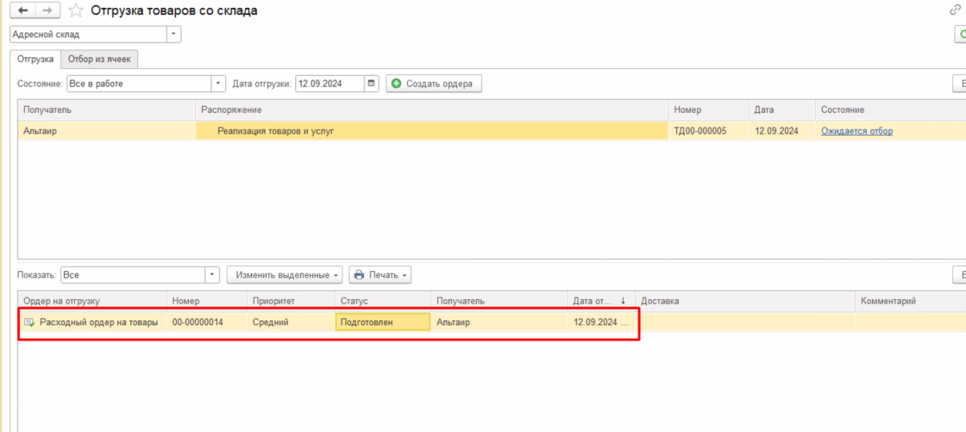Click the Адресной склад input field
The image size is (966, 432).
click(89, 34)
